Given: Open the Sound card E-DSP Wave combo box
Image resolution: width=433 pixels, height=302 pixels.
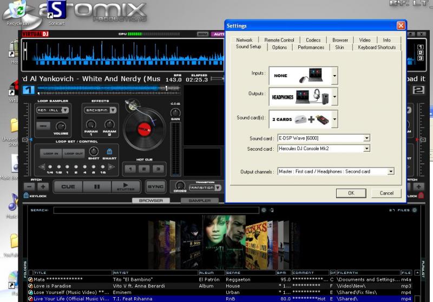Looking at the screenshot, I should coord(324,138).
